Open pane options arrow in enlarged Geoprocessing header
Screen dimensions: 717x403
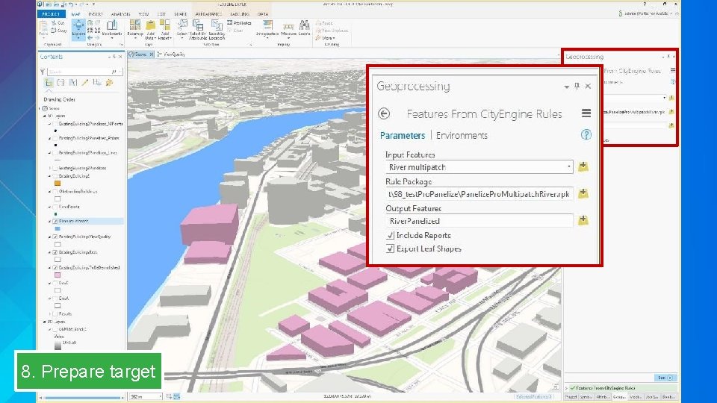tap(567, 87)
